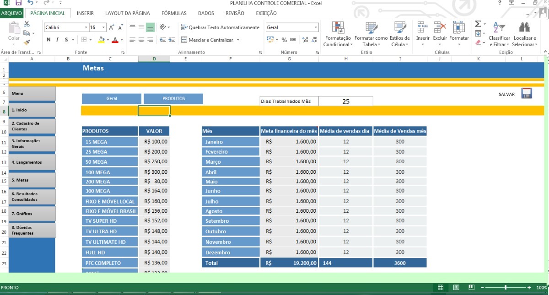Toggle middle vertical alignment
Image resolution: width=549 pixels, height=295 pixels.
click(141, 27)
